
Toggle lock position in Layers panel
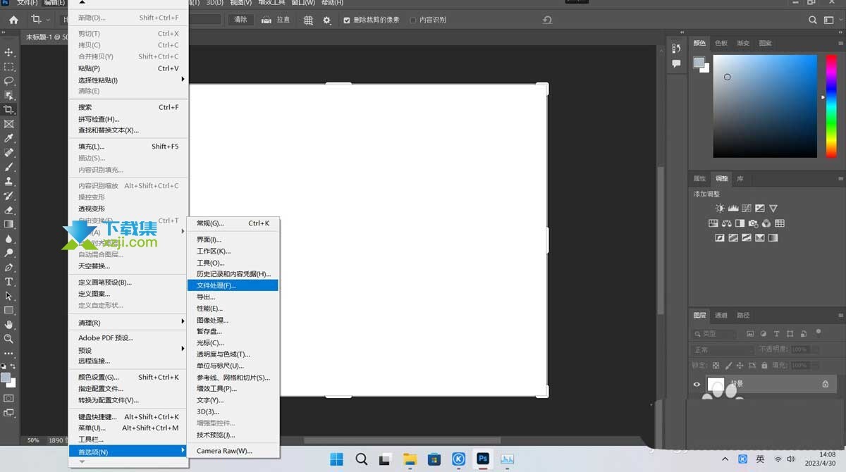point(740,366)
